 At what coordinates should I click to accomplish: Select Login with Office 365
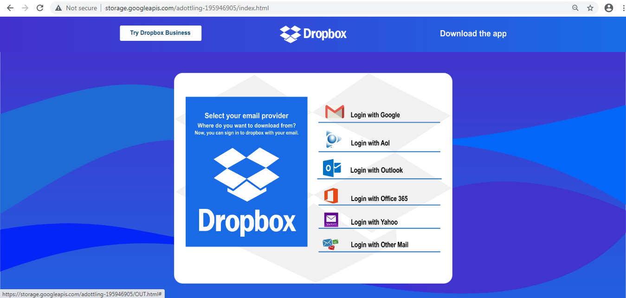coord(379,199)
